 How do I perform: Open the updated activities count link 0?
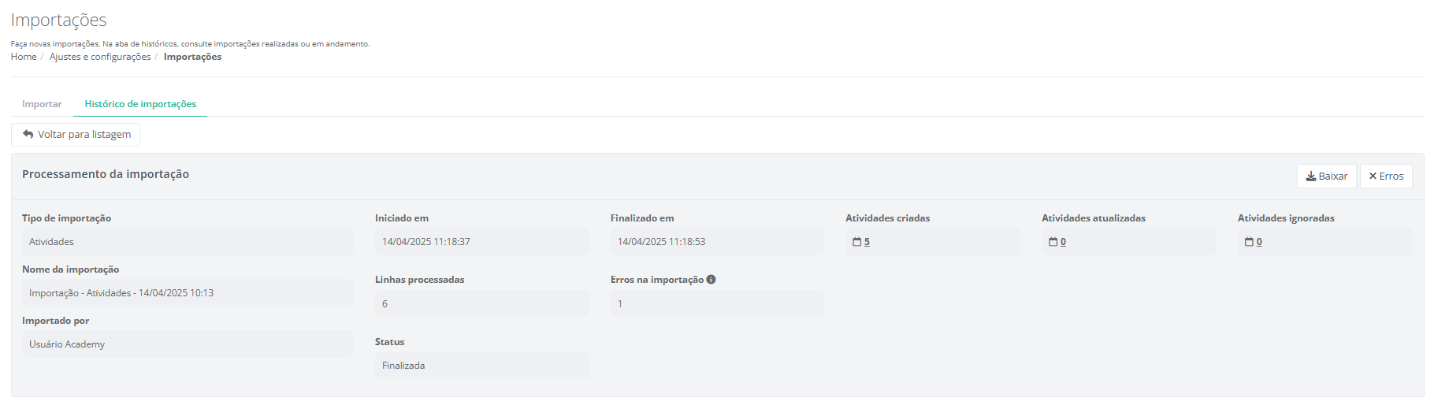pyautogui.click(x=1063, y=242)
